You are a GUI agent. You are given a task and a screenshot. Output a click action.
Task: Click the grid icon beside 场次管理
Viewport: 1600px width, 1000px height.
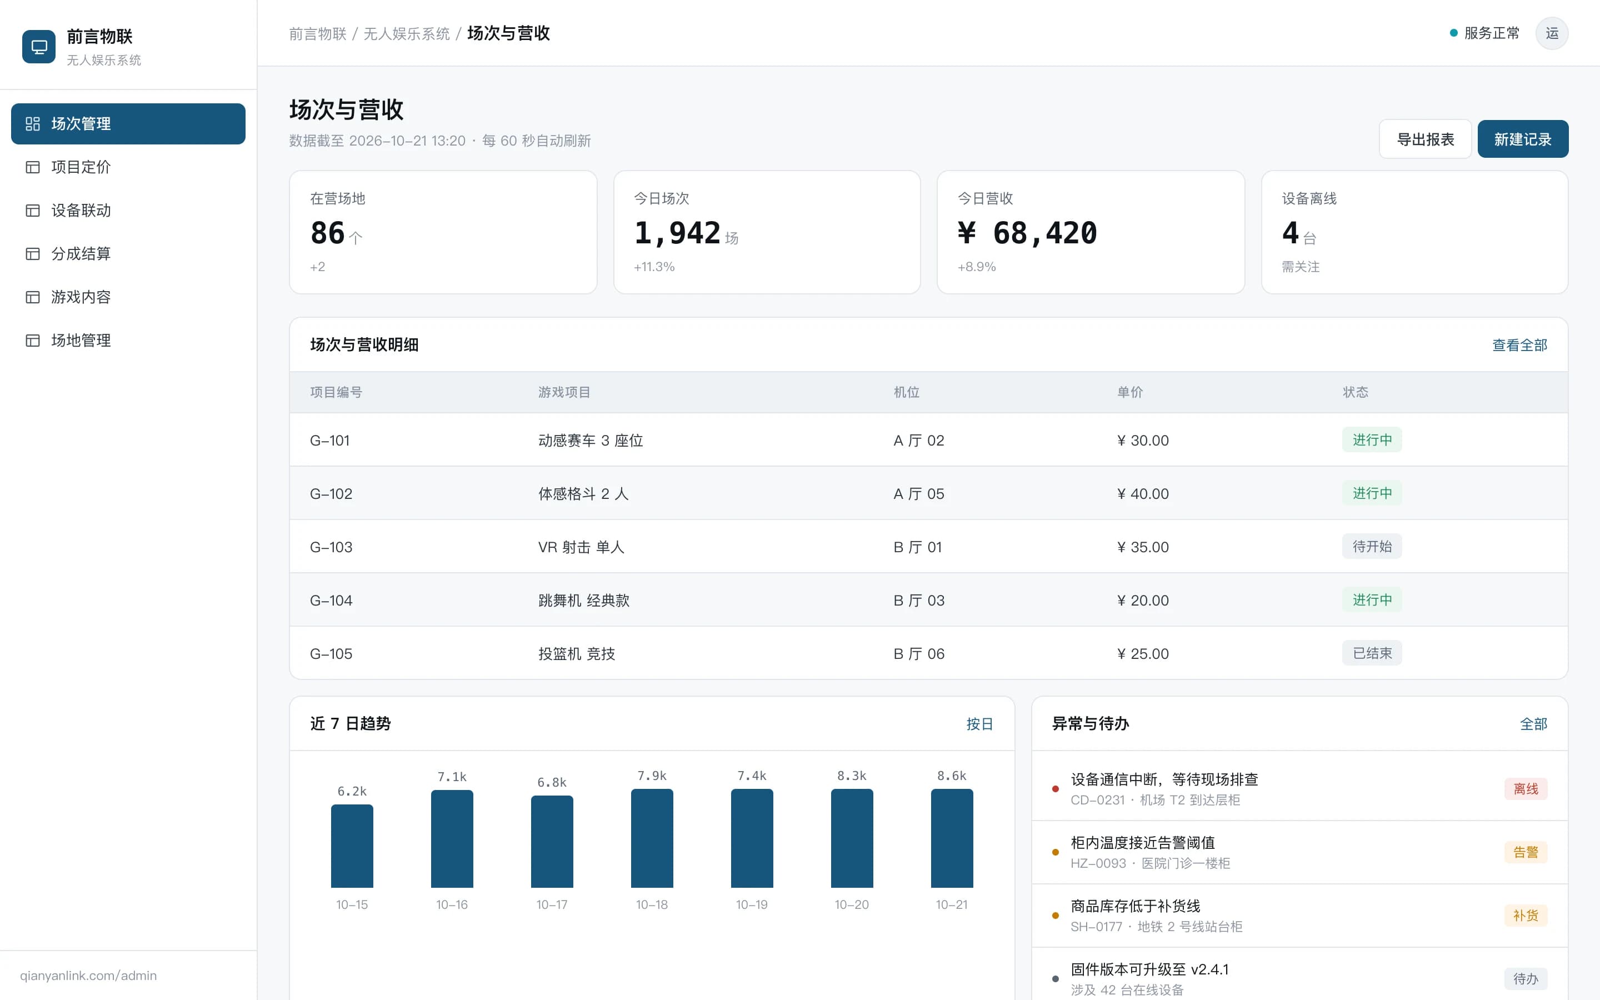point(32,124)
